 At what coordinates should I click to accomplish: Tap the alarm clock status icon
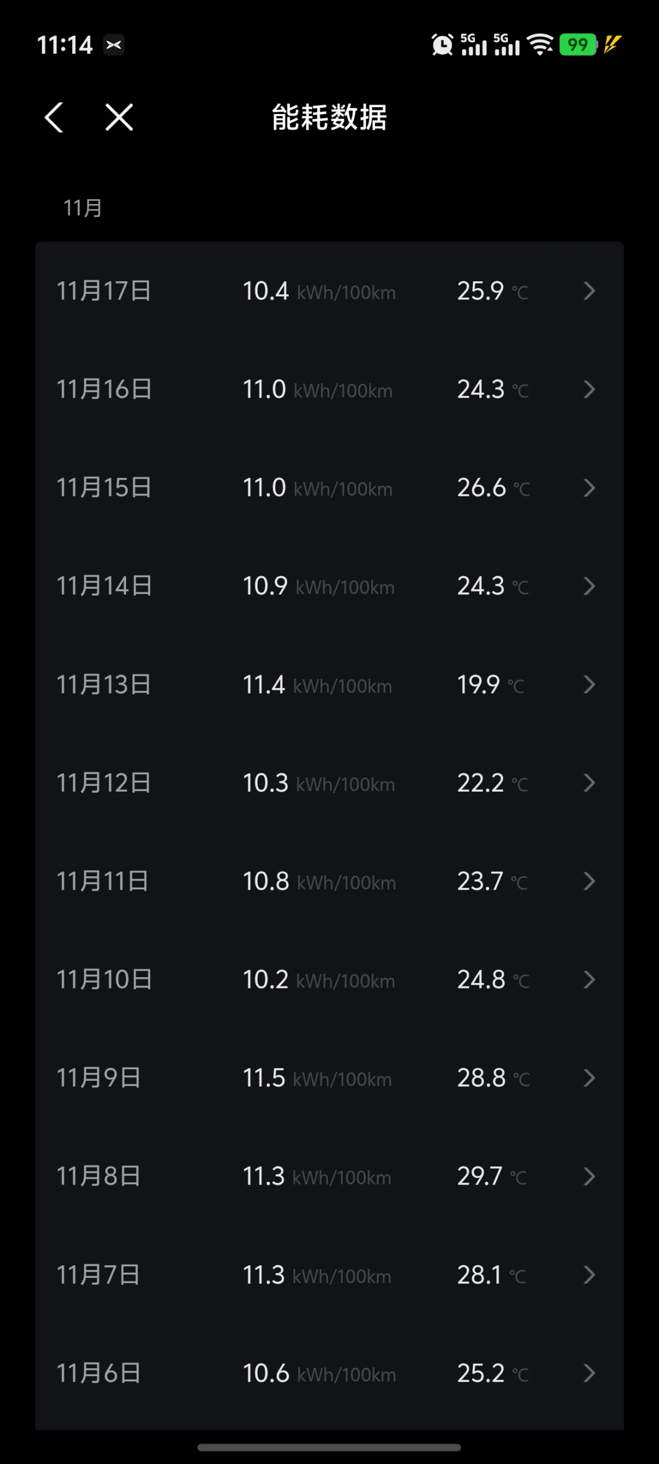coord(442,45)
